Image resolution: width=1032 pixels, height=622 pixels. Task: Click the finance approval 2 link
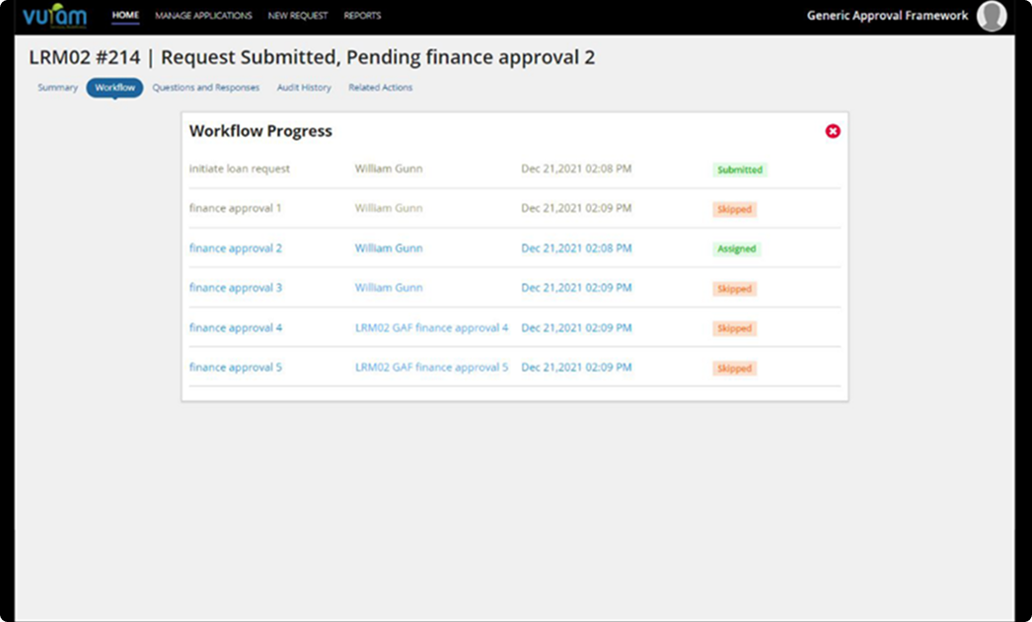(x=236, y=248)
